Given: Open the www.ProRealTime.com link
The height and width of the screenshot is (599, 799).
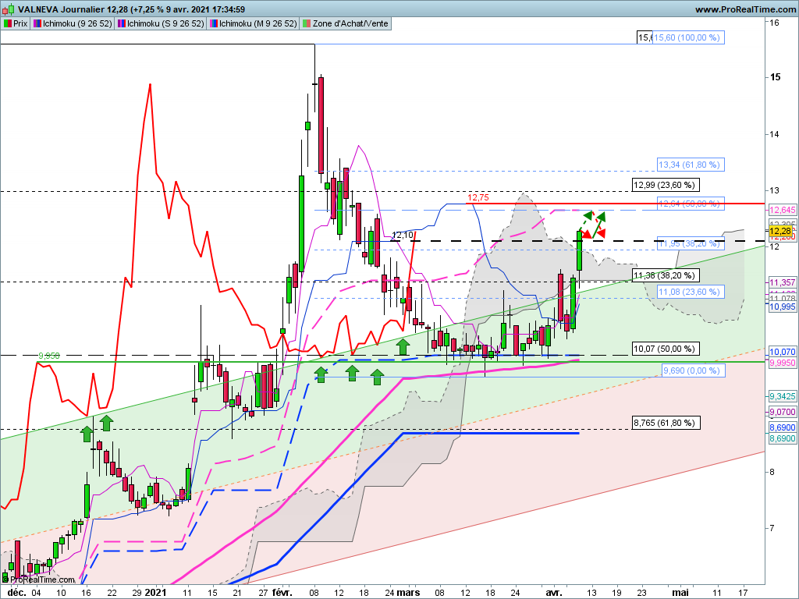Looking at the screenshot, I should 745,9.
